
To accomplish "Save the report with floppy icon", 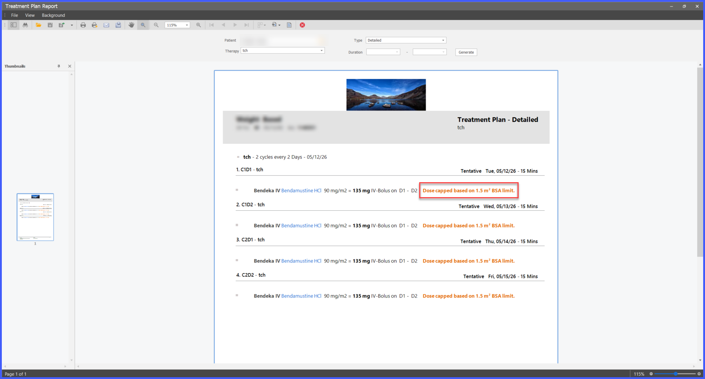I will pos(50,25).
